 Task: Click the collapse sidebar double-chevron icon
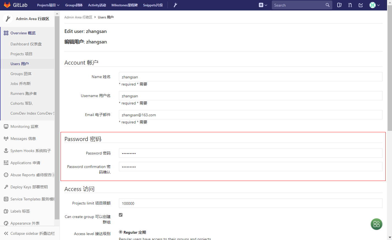point(6,233)
